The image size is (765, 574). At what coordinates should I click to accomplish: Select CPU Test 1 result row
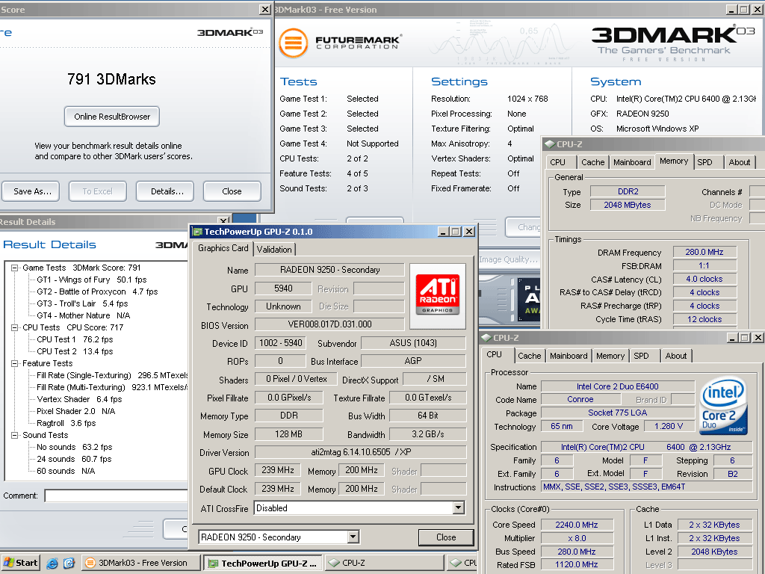(x=75, y=340)
